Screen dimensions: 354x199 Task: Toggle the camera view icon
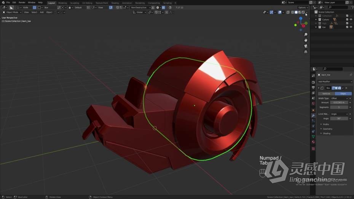click(306, 46)
